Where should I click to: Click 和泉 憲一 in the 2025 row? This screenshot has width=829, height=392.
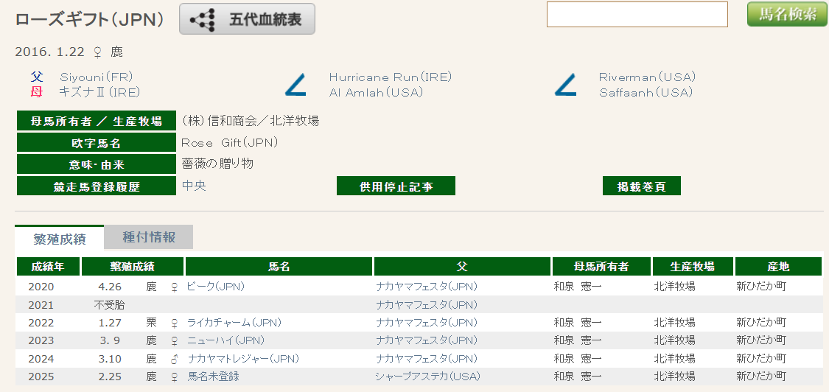(x=577, y=377)
